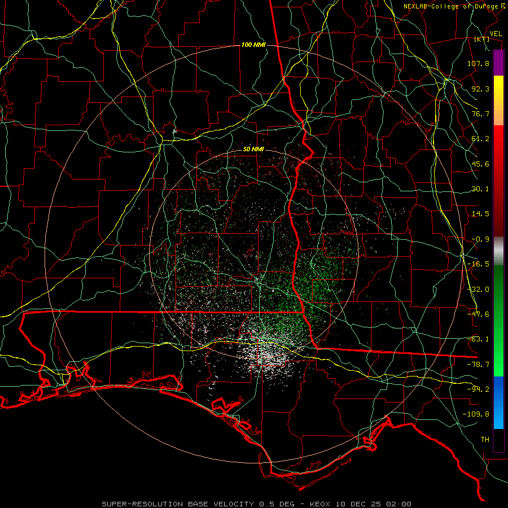This screenshot has height=508, width=508.
Task: Click the -0.9 value on velocity scale
Action: [480, 239]
